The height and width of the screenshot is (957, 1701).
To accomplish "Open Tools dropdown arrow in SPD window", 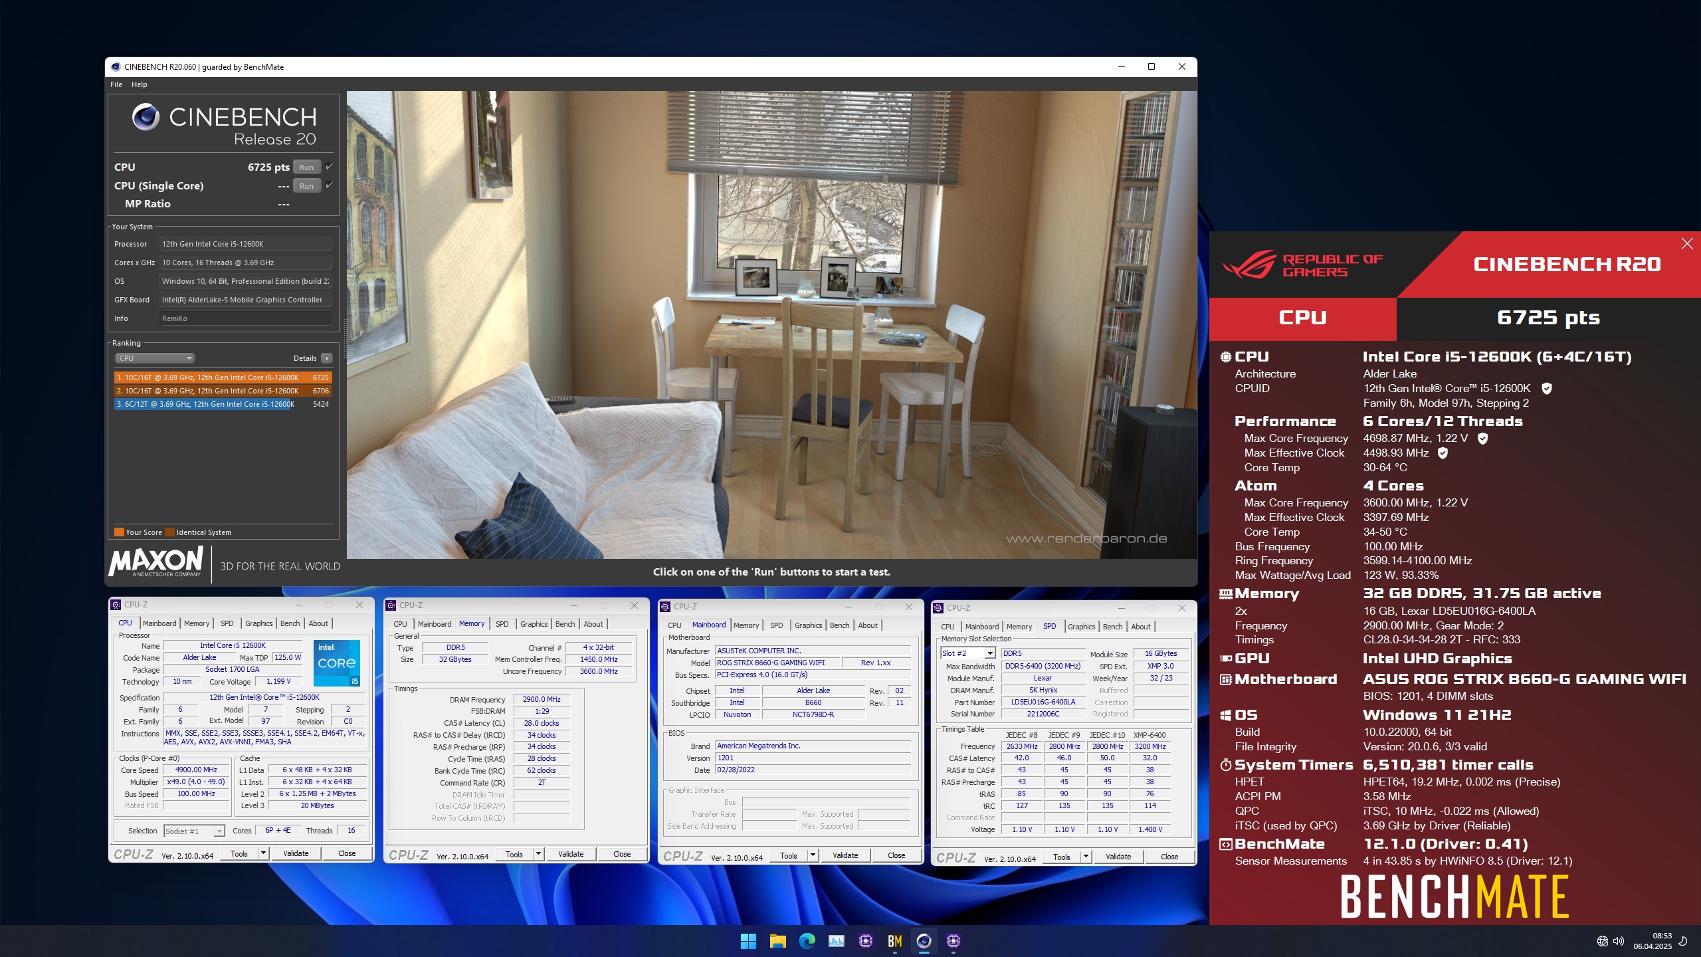I will pos(1086,857).
